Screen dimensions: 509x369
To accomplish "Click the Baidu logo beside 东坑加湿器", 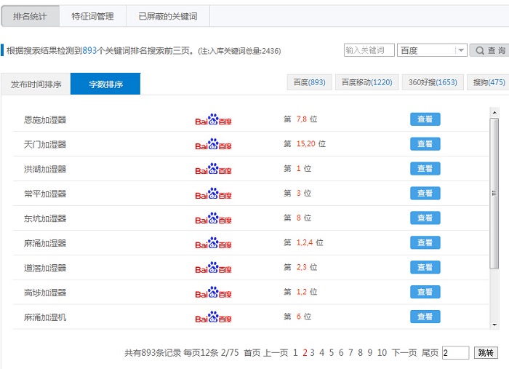I will [213, 218].
